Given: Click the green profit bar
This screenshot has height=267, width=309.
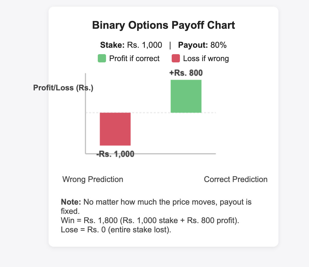Looking at the screenshot, I should coord(186,96).
